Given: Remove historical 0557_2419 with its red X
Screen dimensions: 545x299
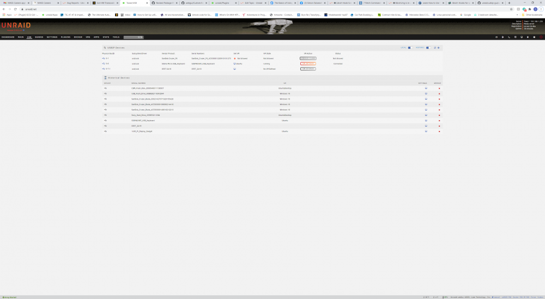Looking at the screenshot, I should [x=439, y=126].
